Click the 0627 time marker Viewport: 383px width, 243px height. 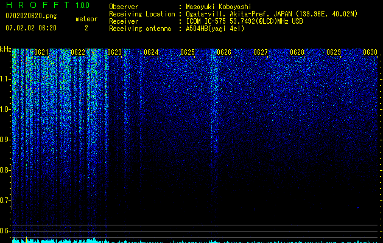(261, 52)
